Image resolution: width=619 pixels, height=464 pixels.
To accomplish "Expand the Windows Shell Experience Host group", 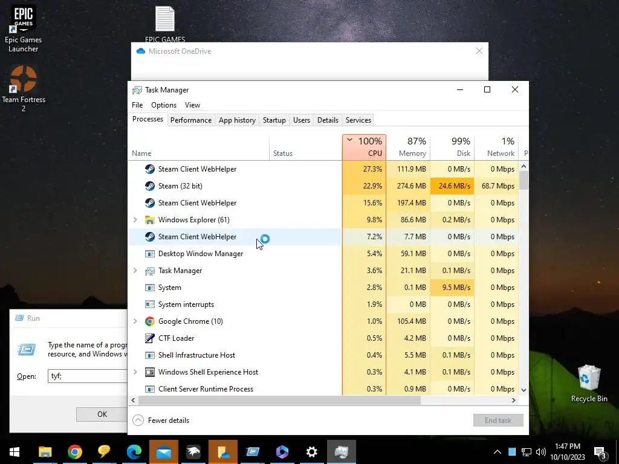I will 135,372.
